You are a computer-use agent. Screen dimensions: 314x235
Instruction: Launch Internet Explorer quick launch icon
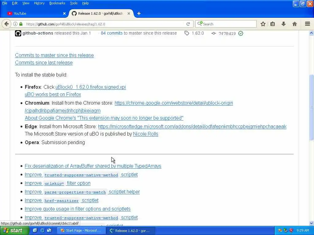tap(42, 230)
